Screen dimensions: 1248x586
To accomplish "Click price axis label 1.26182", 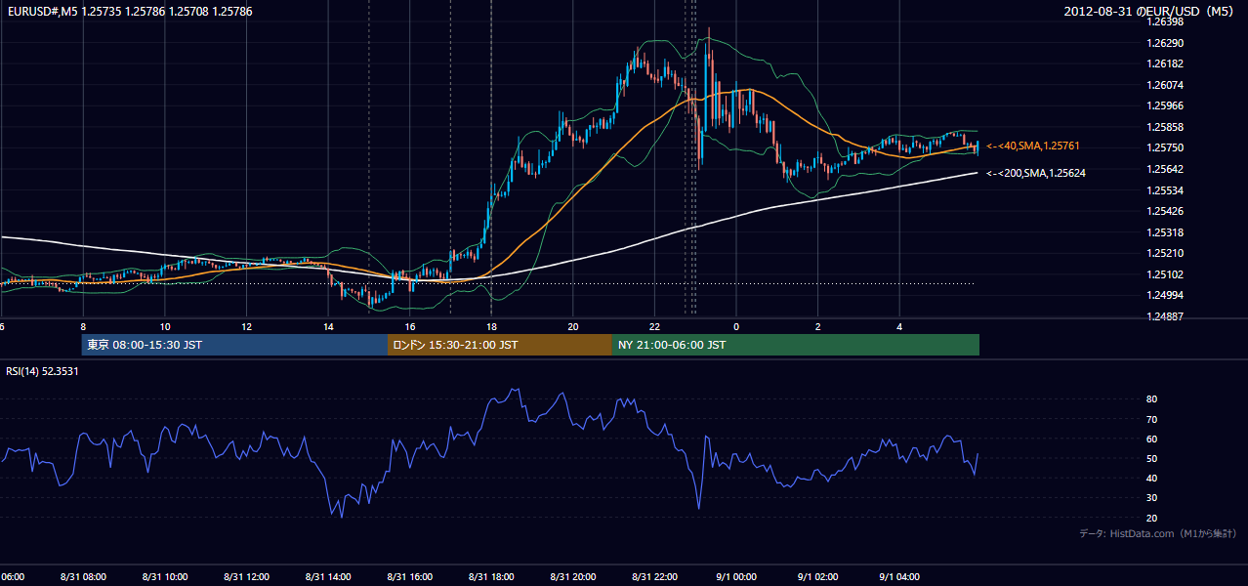I will click(x=1164, y=63).
